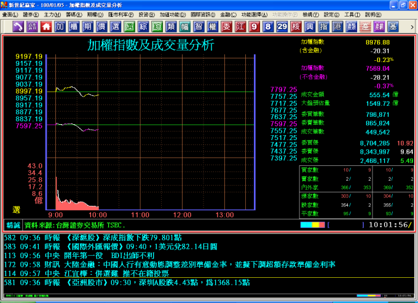This screenshot has height=303, width=418.
Task: Click the pink striped 產 toolbar icon
Action: (x=365, y=26)
